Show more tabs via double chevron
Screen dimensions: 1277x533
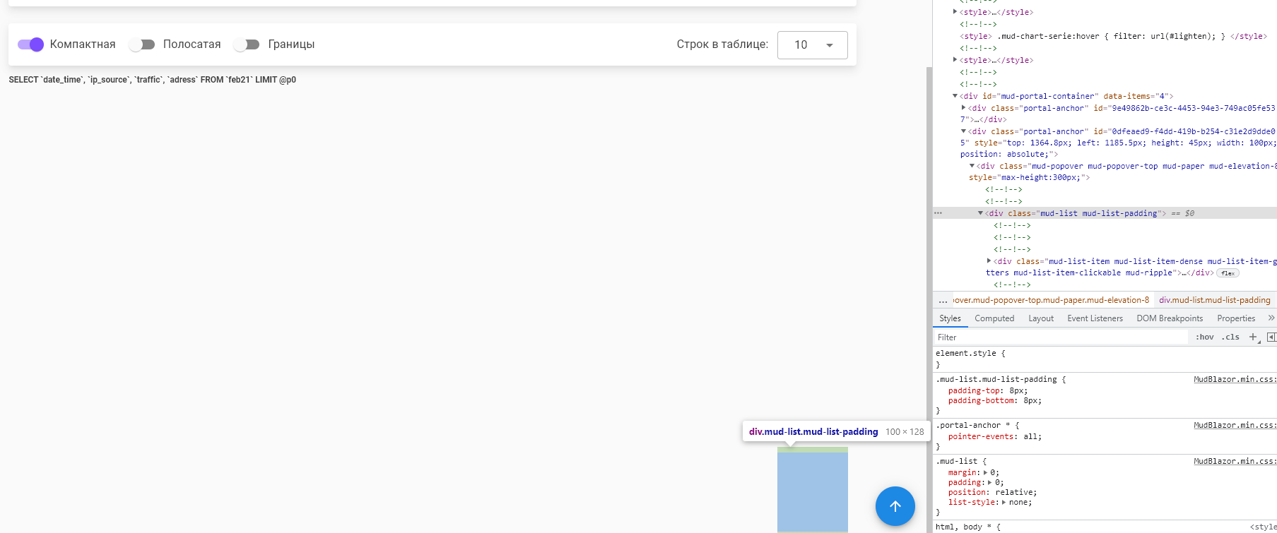[1271, 318]
